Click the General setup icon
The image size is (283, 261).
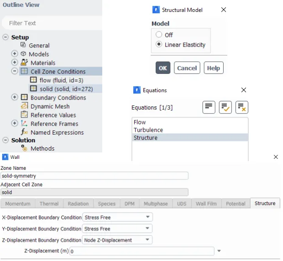(23, 45)
